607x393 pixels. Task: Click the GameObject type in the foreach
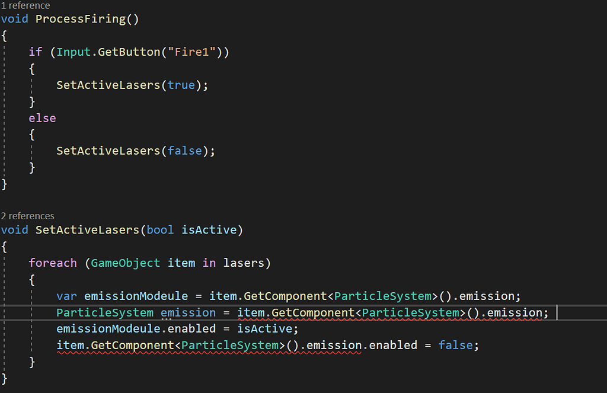coord(125,263)
